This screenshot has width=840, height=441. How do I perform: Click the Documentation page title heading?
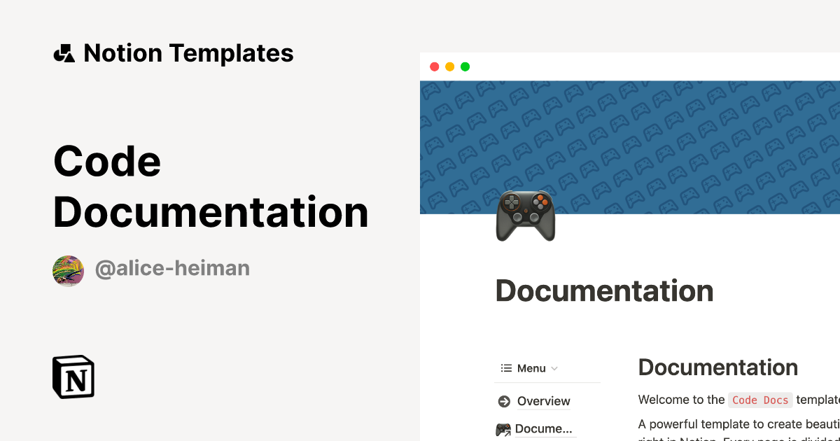tap(604, 290)
